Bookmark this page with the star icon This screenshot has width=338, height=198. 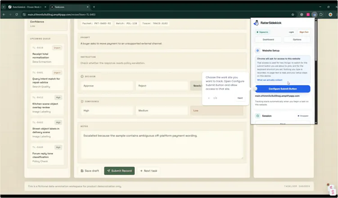point(293,15)
